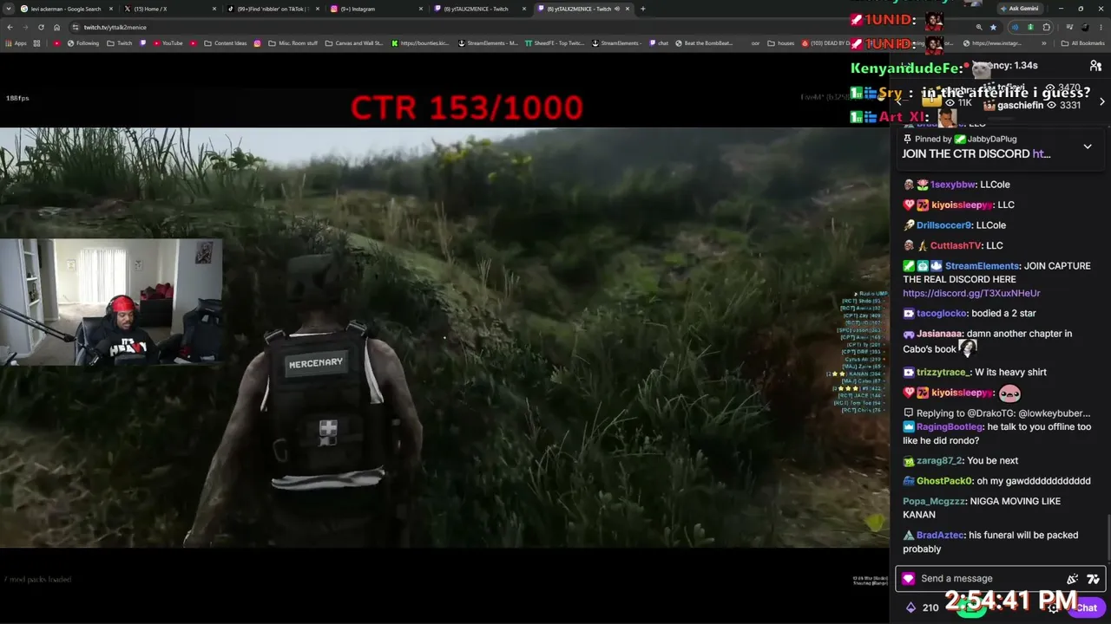Open the community viewers list icon
The width and height of the screenshot is (1111, 624).
coord(1095,66)
